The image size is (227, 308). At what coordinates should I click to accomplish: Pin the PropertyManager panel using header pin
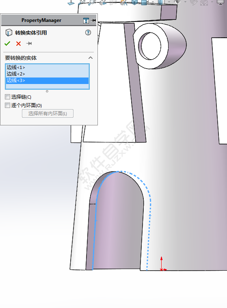(93, 20)
